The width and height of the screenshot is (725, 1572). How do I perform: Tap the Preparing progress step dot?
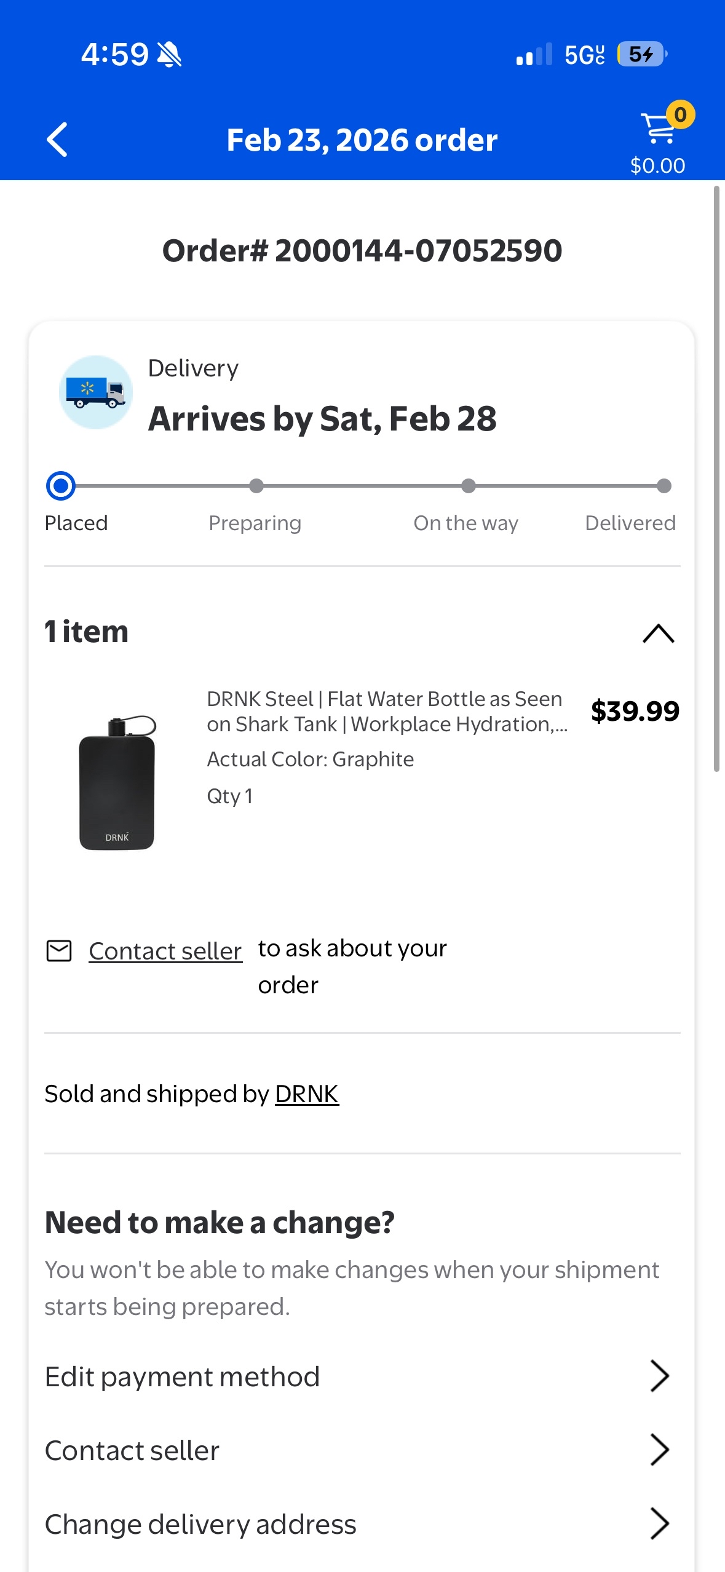tap(256, 486)
